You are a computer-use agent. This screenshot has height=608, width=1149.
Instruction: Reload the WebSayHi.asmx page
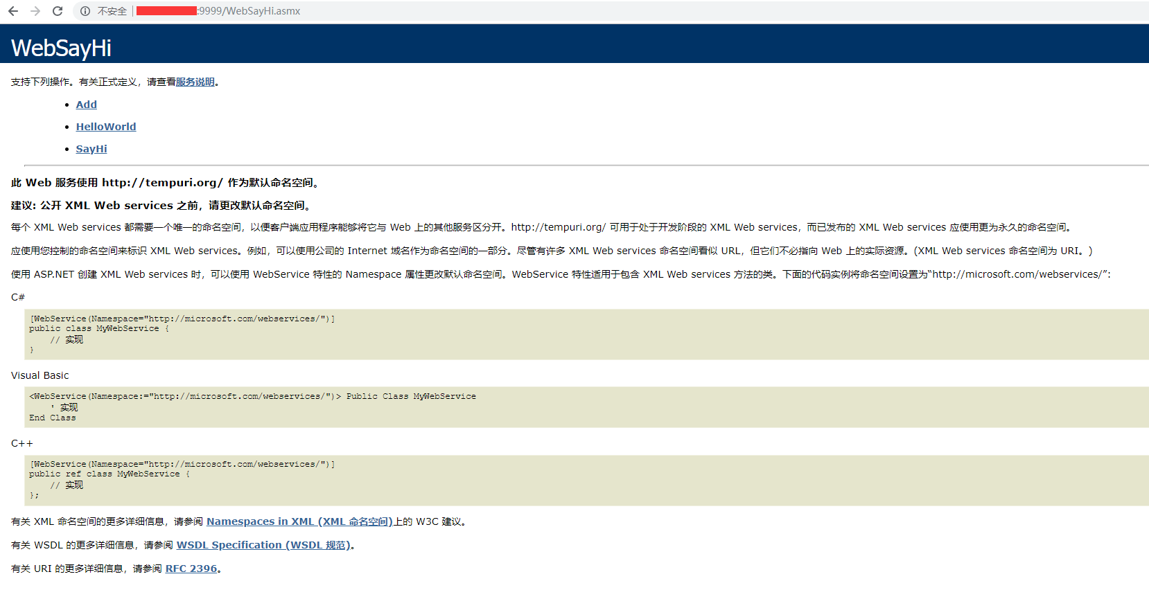tap(58, 11)
